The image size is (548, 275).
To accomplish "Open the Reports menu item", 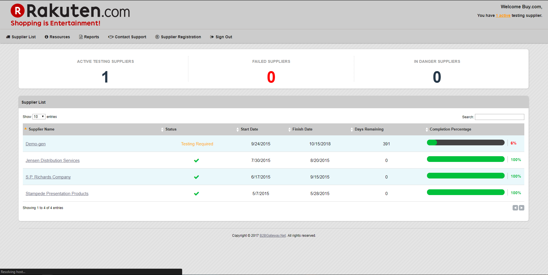I will pyautogui.click(x=89, y=37).
